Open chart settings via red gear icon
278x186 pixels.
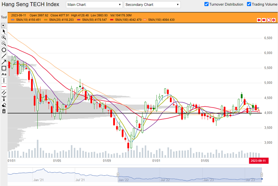[x=274, y=20]
